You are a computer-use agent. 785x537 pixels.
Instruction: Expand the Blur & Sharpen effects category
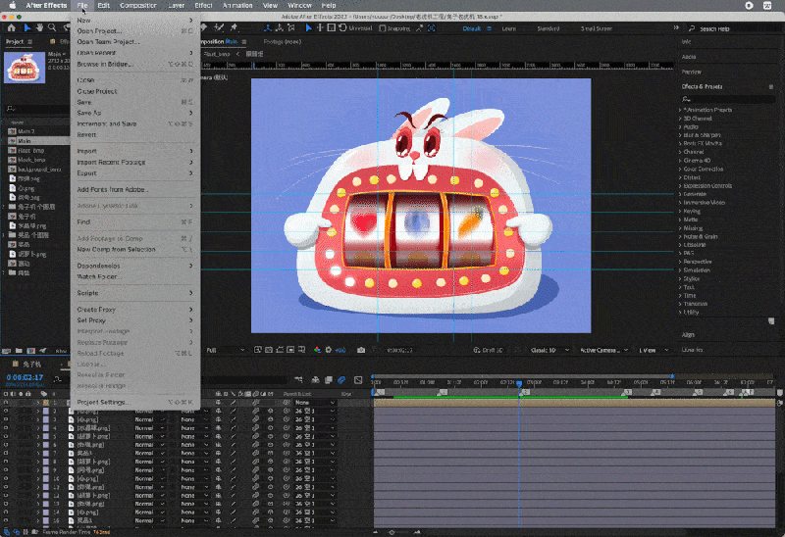point(680,135)
